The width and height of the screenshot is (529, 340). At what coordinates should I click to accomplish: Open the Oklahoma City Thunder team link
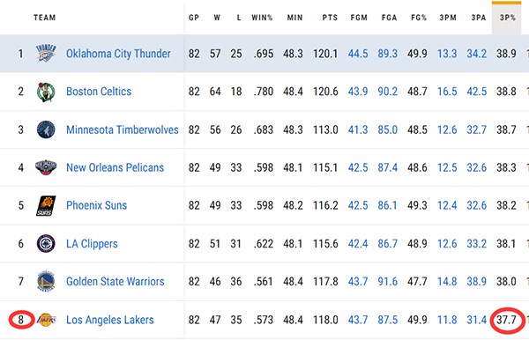(x=118, y=54)
